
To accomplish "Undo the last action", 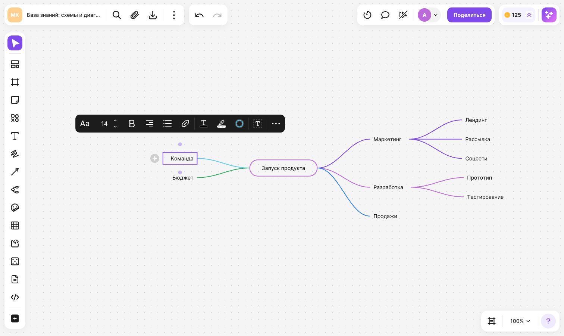I will (199, 15).
